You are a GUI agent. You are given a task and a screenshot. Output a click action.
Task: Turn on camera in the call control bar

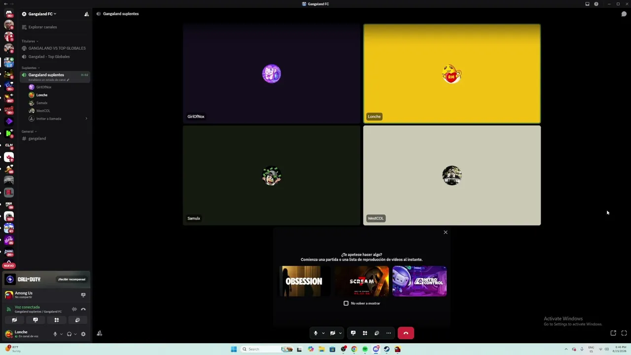[x=333, y=333]
